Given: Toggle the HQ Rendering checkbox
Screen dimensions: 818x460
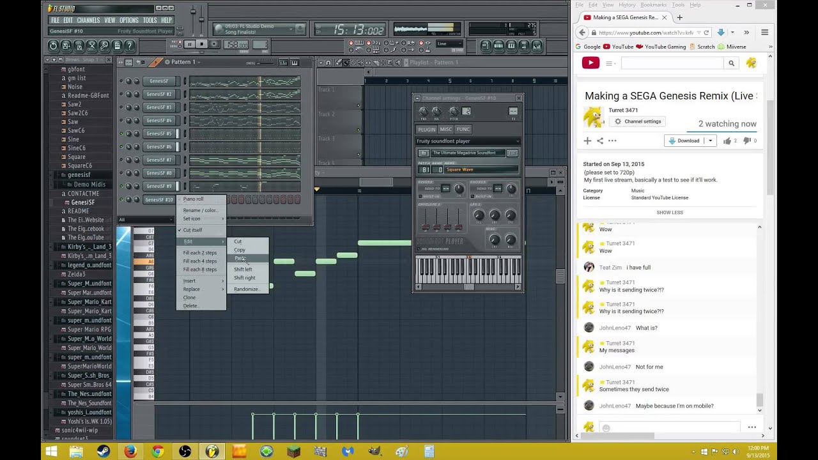Looking at the screenshot, I should click(x=419, y=249).
